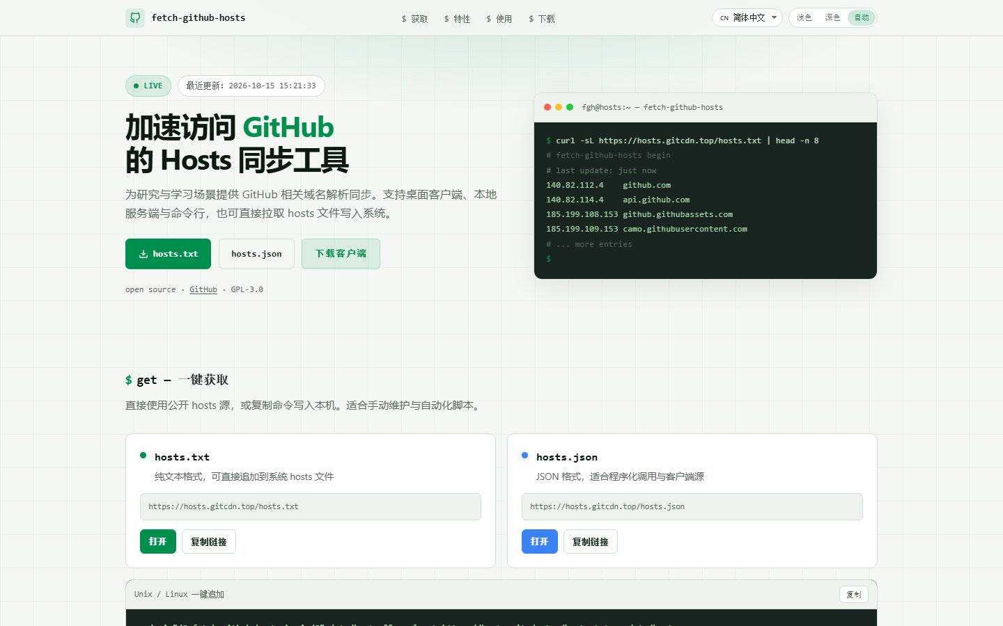The width and height of the screenshot is (1003, 626).
Task: Click the camo.githubusercontent.com terminal line
Action: tap(646, 229)
